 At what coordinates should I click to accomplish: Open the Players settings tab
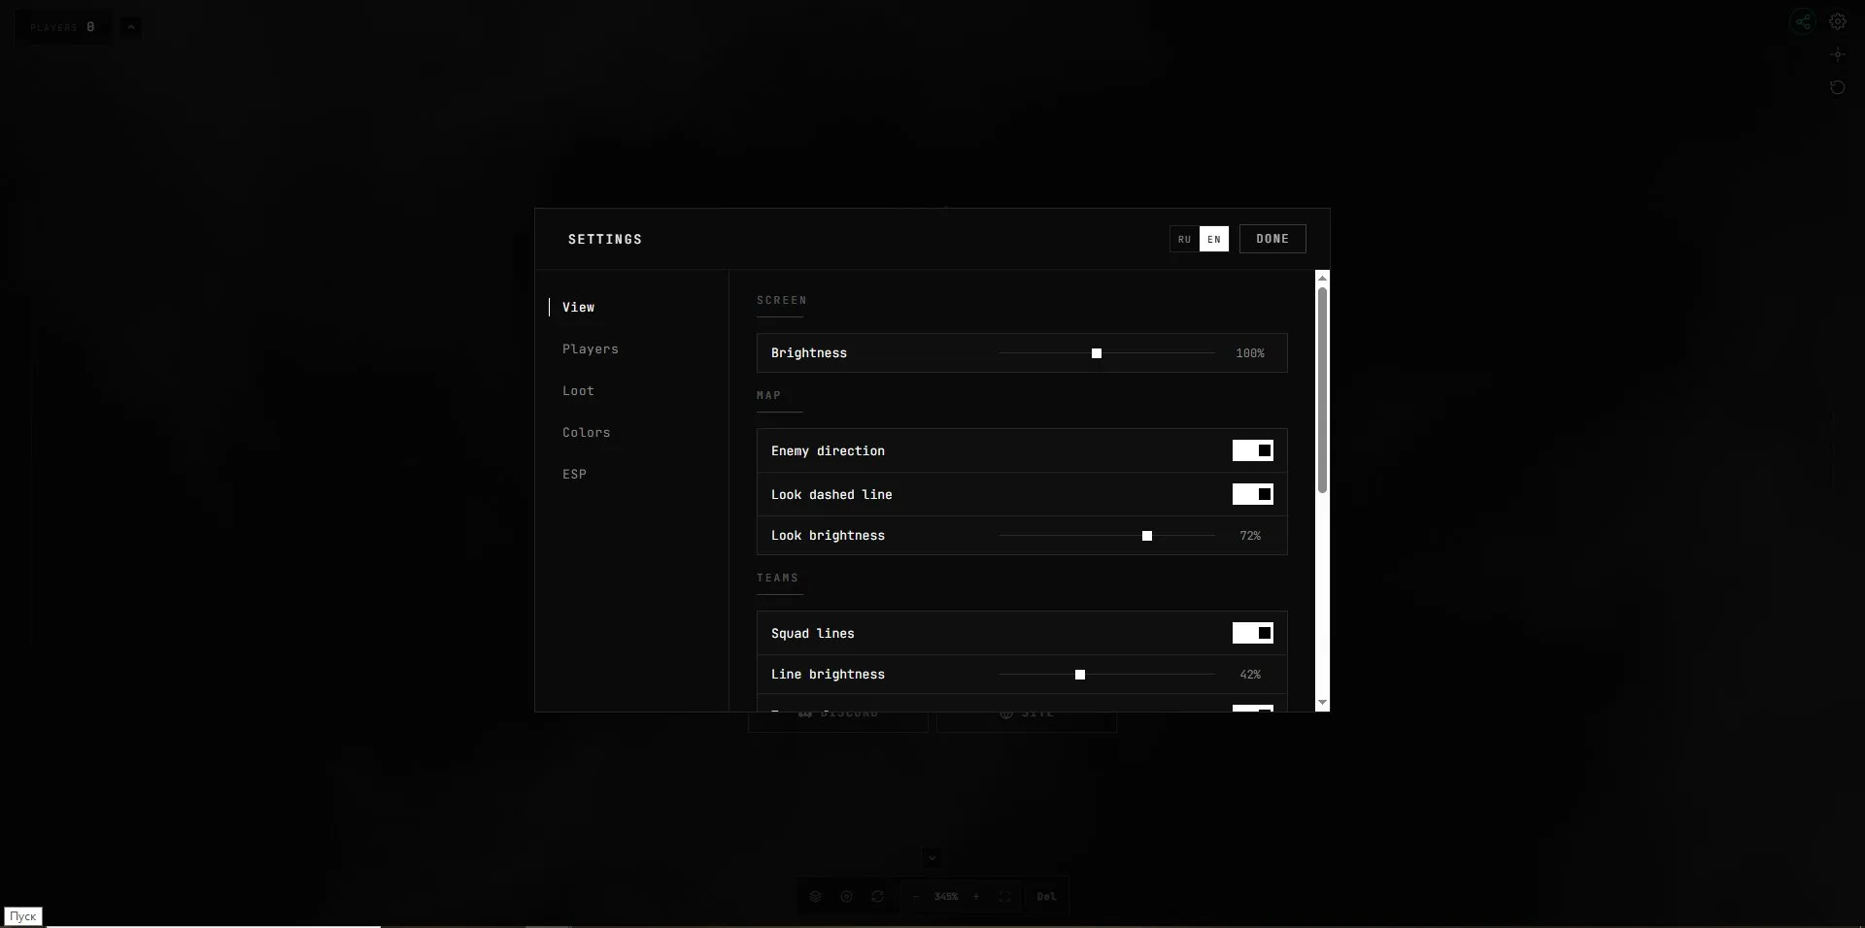(x=591, y=348)
